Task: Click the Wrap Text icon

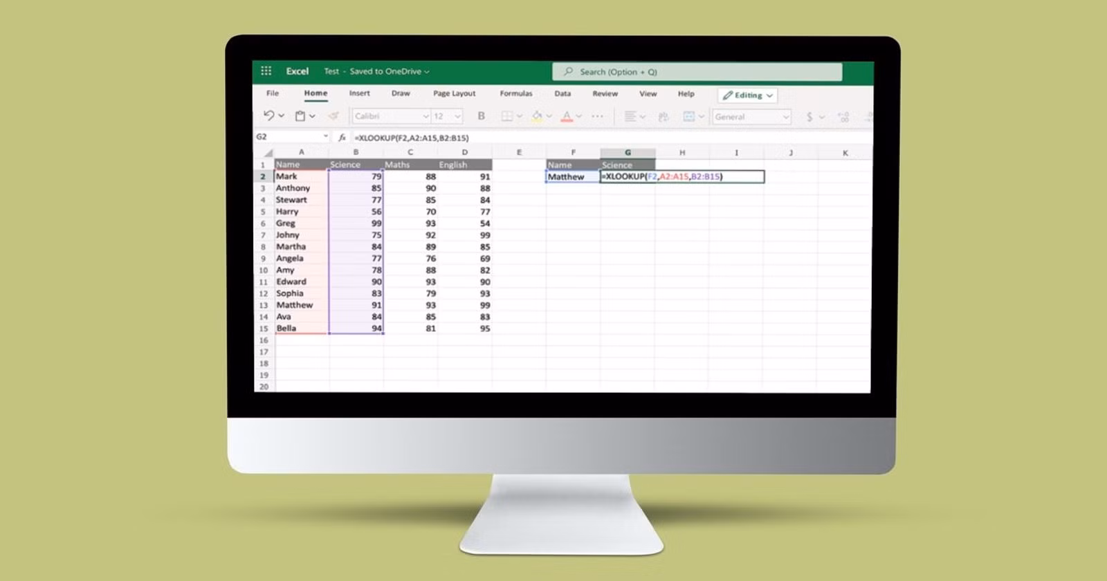Action: point(664,117)
